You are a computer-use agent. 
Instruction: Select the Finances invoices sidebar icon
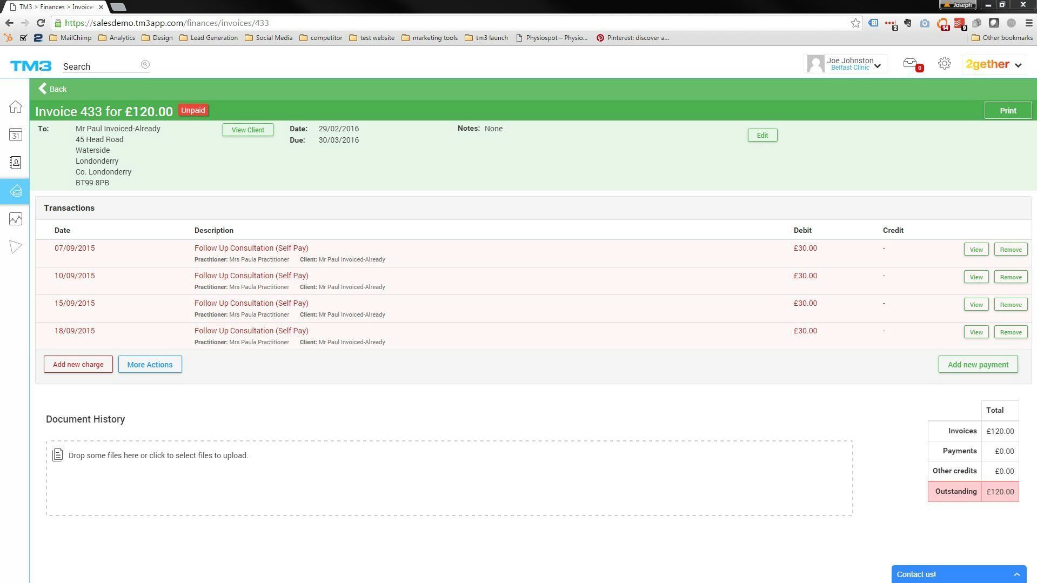pyautogui.click(x=15, y=191)
